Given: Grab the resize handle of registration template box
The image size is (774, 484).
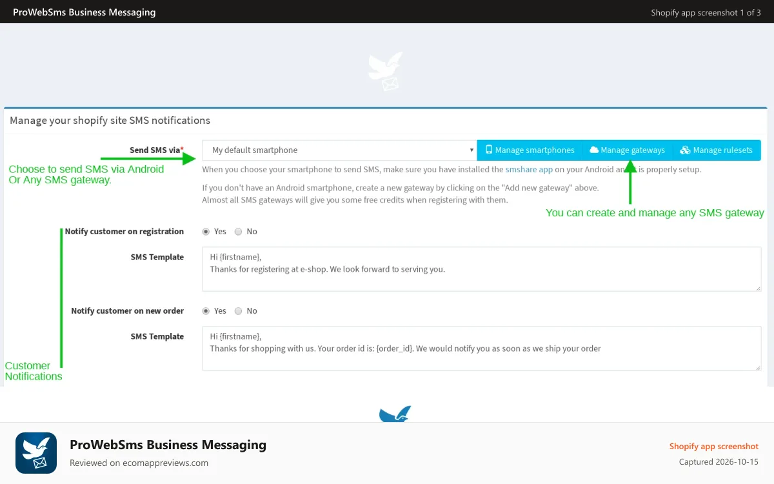Looking at the screenshot, I should (757, 288).
